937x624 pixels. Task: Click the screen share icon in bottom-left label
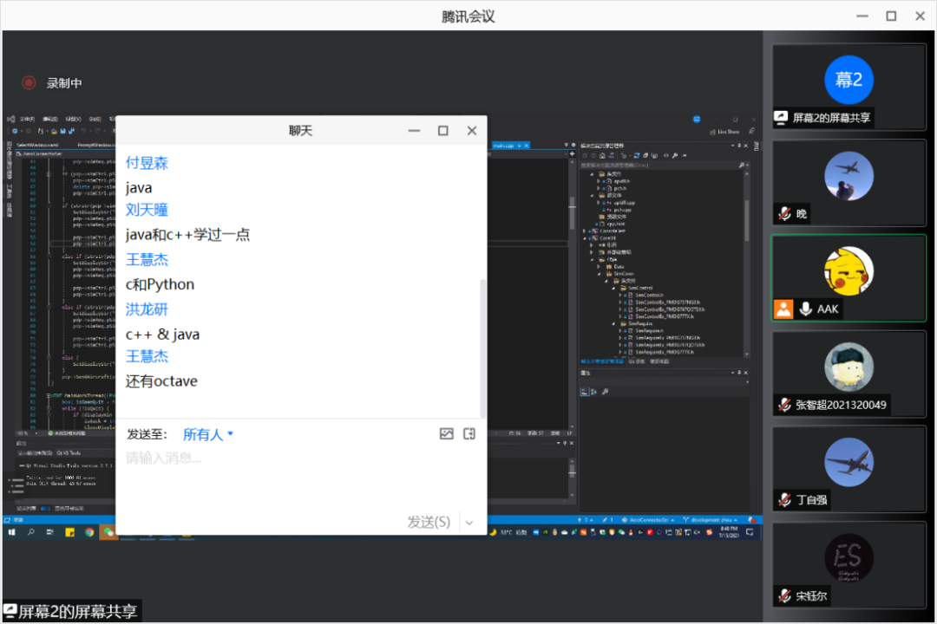(10, 611)
